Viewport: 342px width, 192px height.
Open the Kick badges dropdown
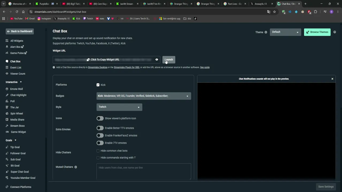coord(144,96)
